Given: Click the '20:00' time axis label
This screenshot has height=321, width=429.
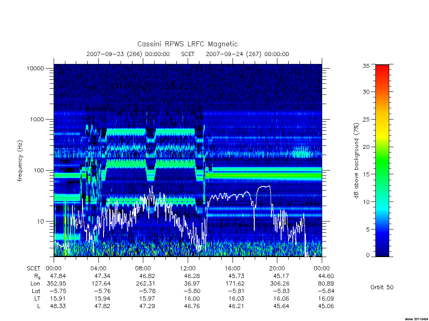Looking at the screenshot, I should tap(277, 268).
